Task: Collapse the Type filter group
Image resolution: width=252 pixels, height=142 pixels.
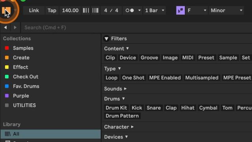Action: point(119,69)
